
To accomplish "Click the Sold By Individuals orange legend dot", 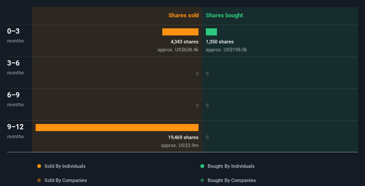I will [x=39, y=166].
